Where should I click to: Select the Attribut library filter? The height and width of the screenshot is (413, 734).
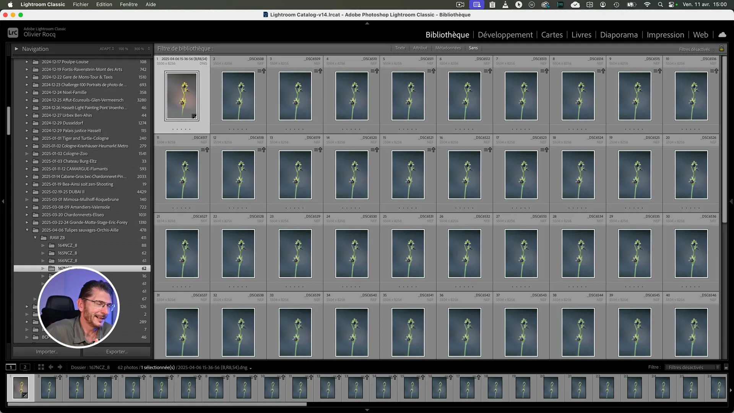pyautogui.click(x=420, y=48)
